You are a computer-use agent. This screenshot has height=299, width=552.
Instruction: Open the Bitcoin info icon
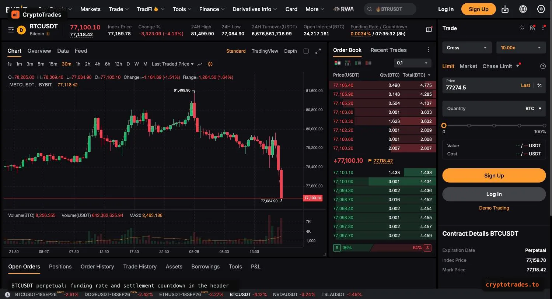pos(48,34)
